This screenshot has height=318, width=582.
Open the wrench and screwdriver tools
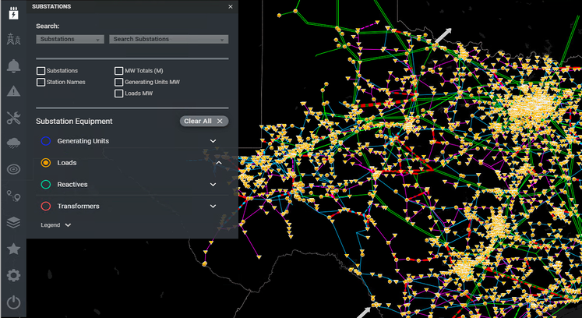click(x=13, y=118)
